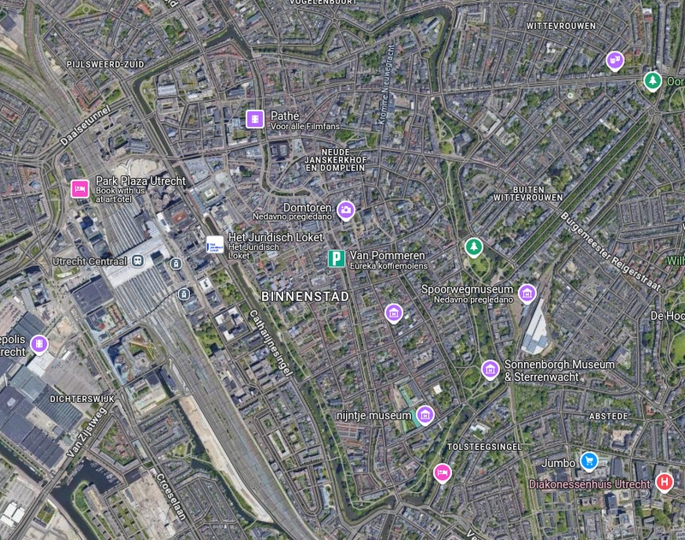Open the Domtoren camera marker
The width and height of the screenshot is (685, 540).
tap(346, 210)
